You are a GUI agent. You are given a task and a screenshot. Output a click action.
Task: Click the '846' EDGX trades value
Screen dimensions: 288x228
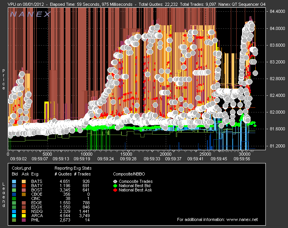coord(86,207)
